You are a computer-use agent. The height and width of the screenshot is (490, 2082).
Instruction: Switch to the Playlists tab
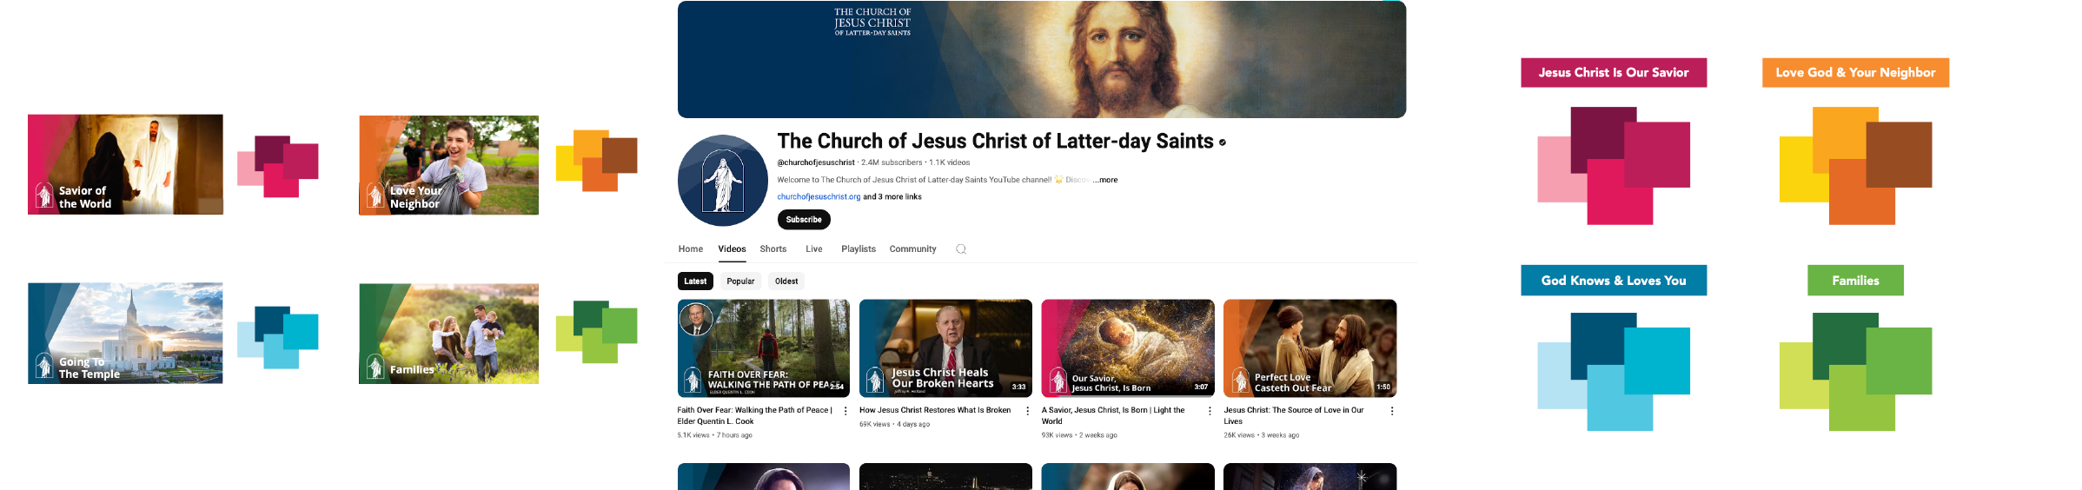tap(859, 249)
